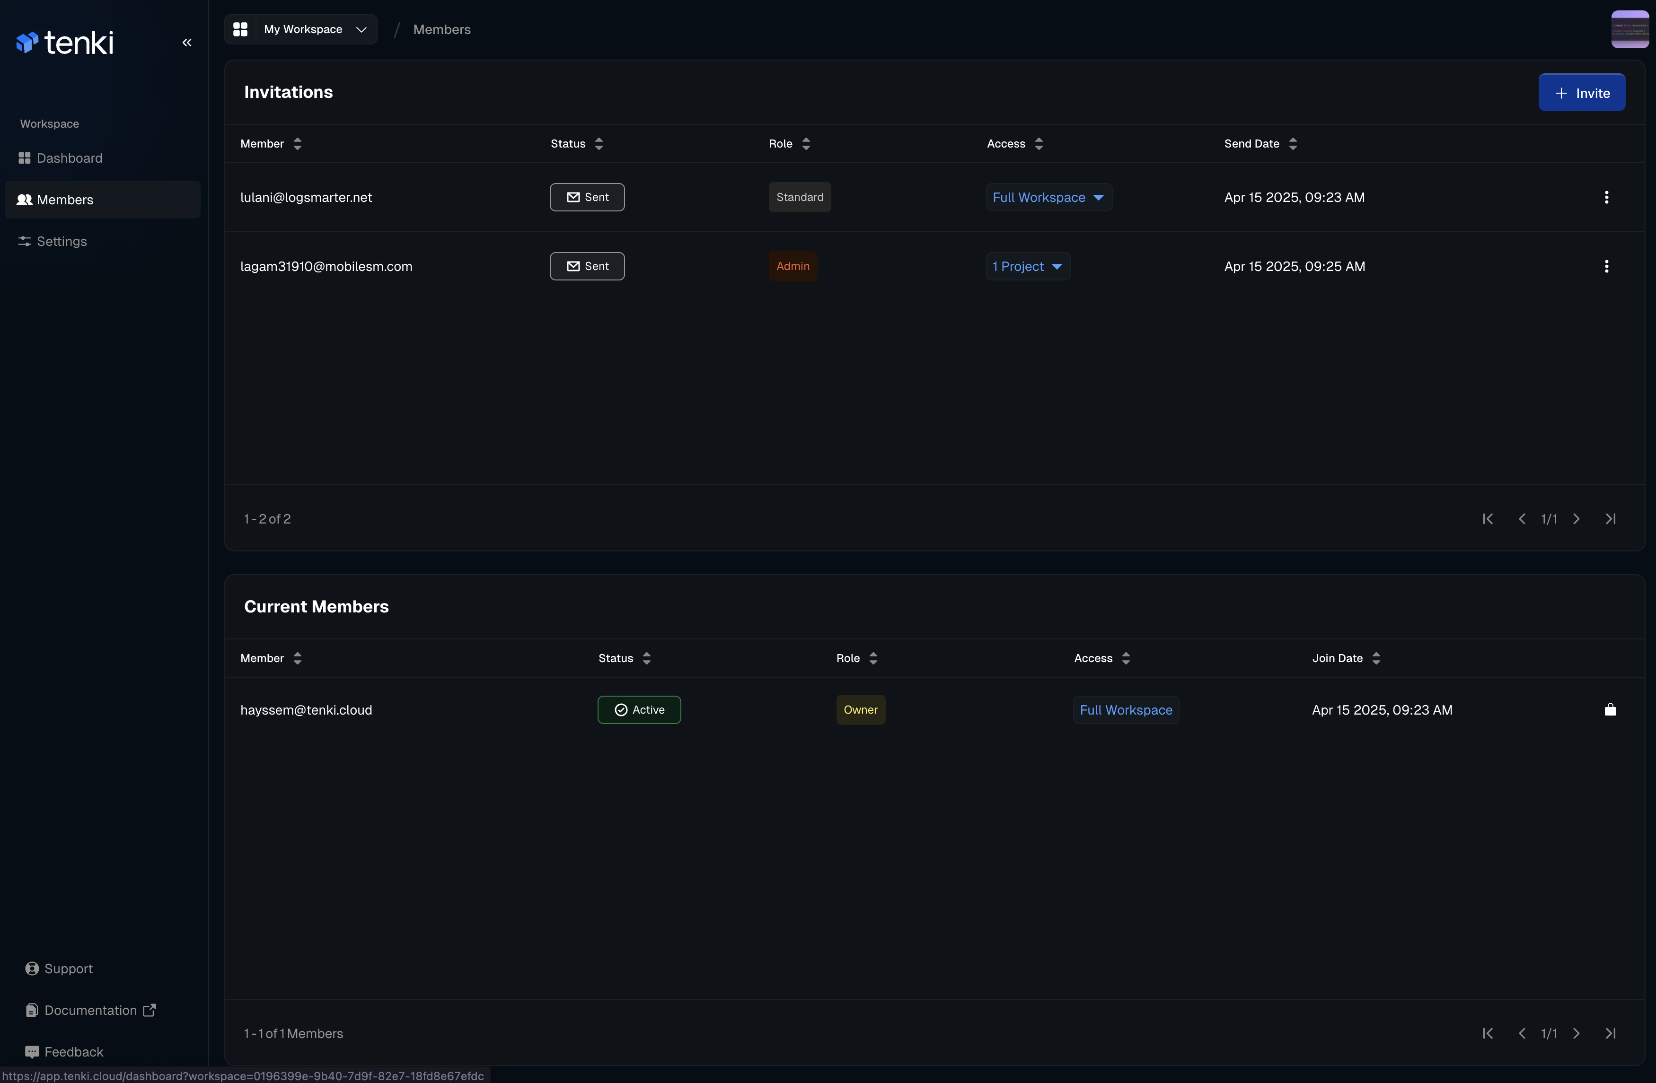Go to next page in Invitations pagination
Screen dimensions: 1656x1083
coord(1576,519)
